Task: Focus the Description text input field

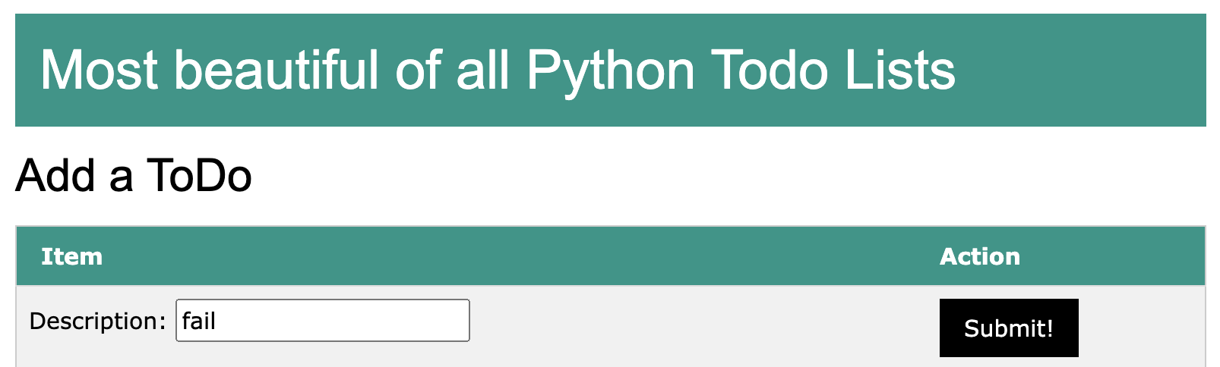Action: [323, 321]
